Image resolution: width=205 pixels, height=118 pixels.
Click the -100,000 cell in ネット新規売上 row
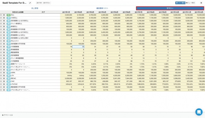tap(199, 24)
